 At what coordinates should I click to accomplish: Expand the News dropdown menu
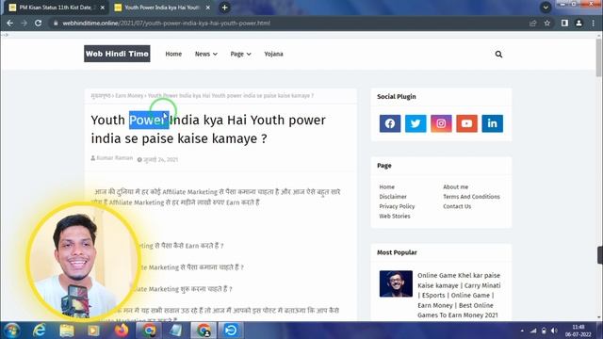coord(205,54)
